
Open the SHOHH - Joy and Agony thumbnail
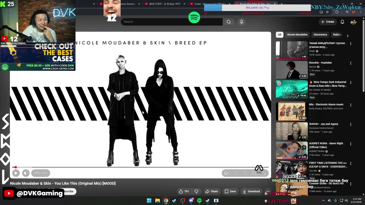(292, 131)
